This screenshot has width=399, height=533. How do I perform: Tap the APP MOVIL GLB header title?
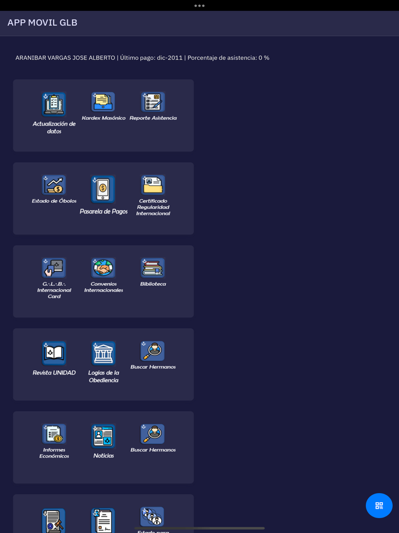(x=42, y=23)
